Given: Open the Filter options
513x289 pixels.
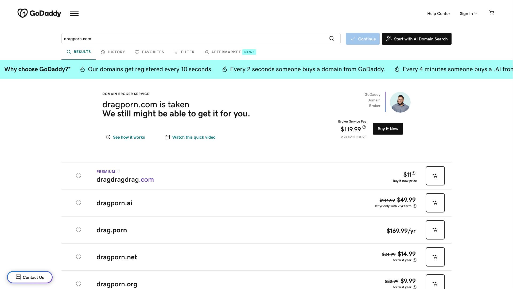Looking at the screenshot, I should tap(184, 52).
